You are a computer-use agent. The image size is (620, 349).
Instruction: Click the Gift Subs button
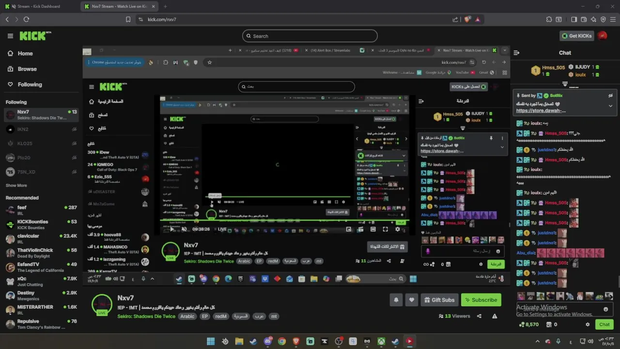(x=439, y=300)
